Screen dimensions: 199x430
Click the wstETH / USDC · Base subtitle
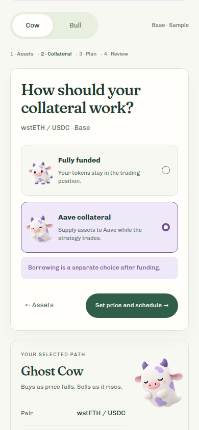pos(56,128)
